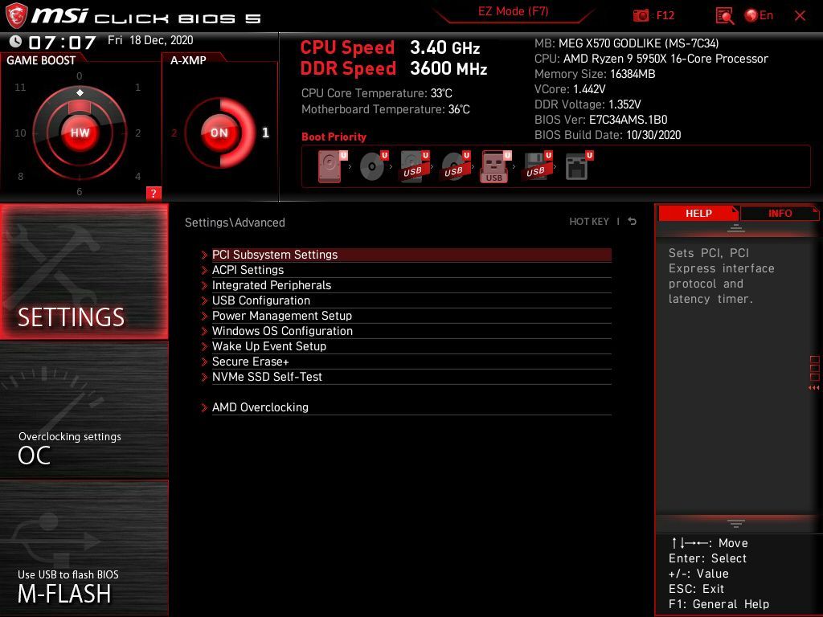Click the help panel bottom collapse handle
823x617 pixels.
click(x=736, y=523)
